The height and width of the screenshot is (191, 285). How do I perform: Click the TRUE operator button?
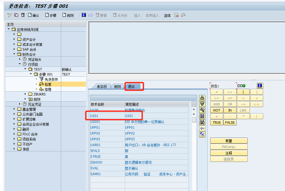click(x=216, y=123)
